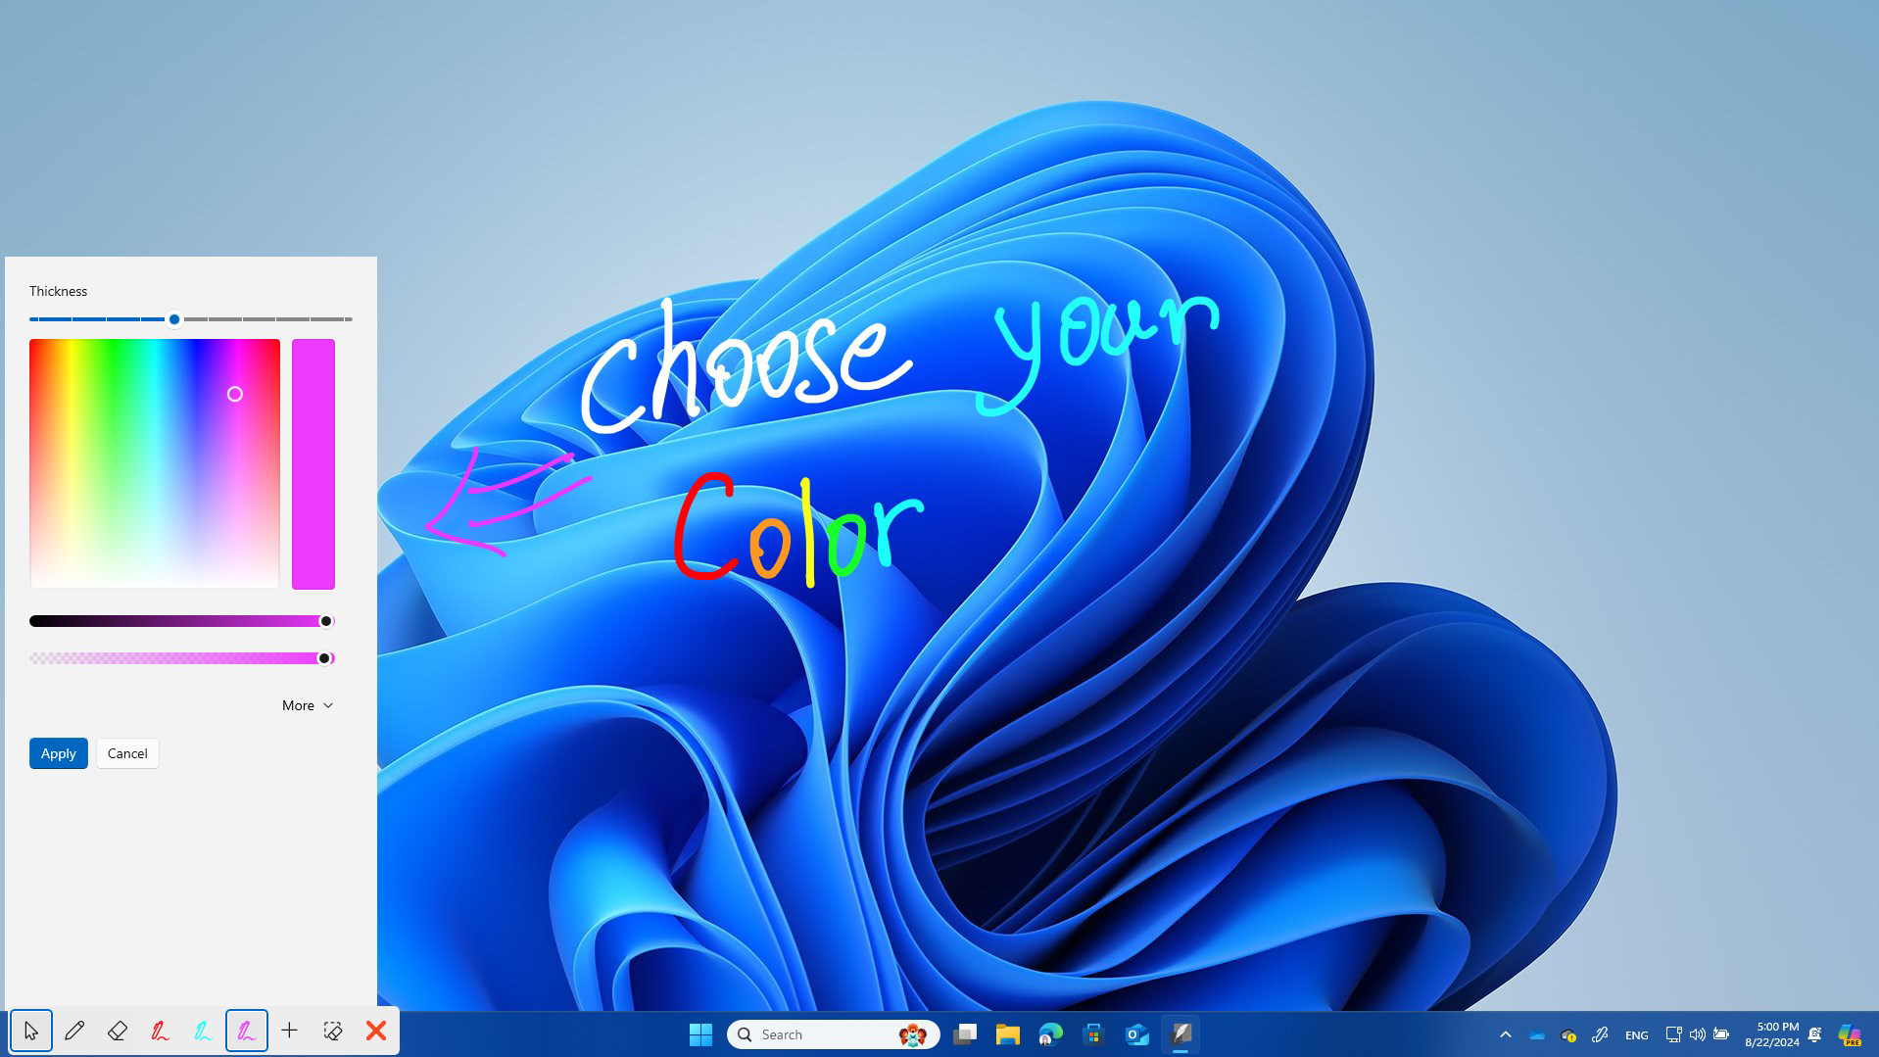Click the Thickness slider handle
Viewport: 1879px width, 1057px height.
coord(174,319)
